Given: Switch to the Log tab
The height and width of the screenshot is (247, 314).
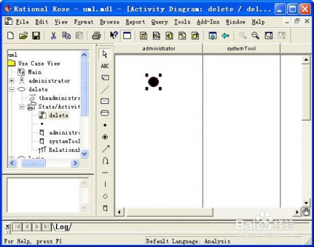Looking at the screenshot, I should 62,227.
